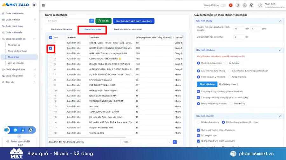Switch to Danh sách tài khoản tab
Image resolution: width=286 pixels, height=160 pixels.
coord(61,29)
